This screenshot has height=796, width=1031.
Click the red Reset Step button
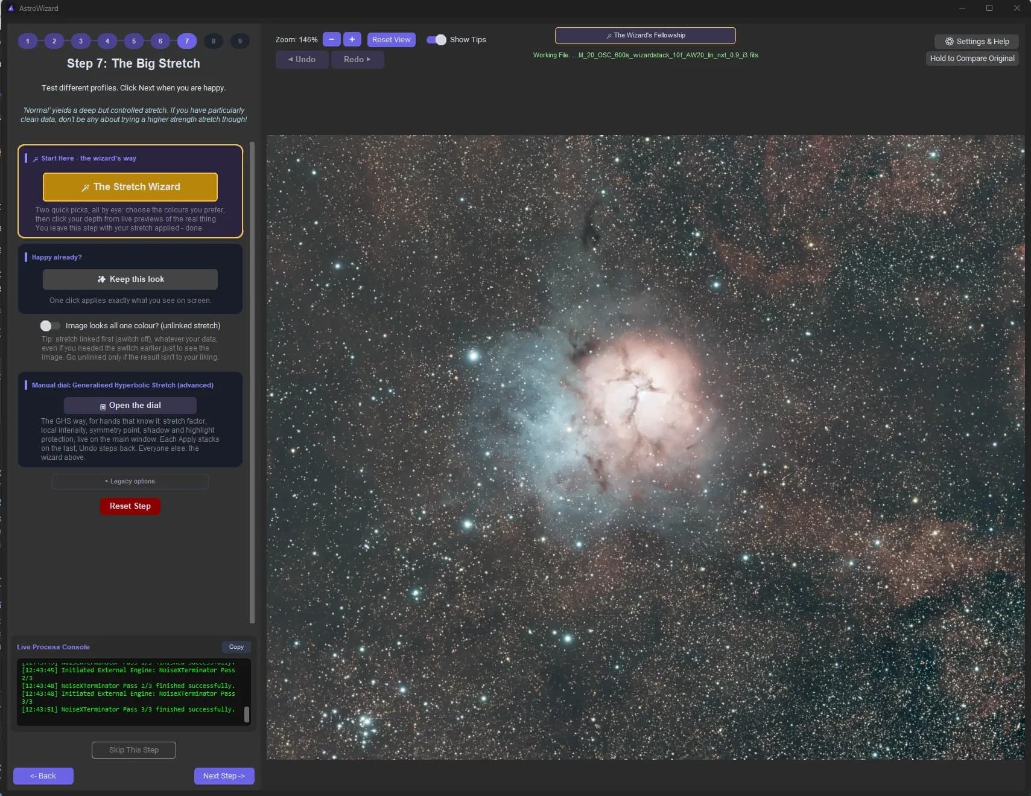(130, 506)
